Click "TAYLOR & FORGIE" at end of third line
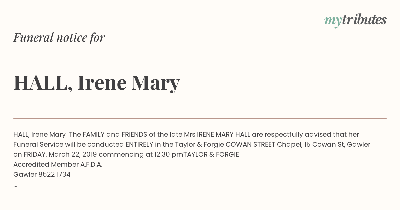 (211, 154)
